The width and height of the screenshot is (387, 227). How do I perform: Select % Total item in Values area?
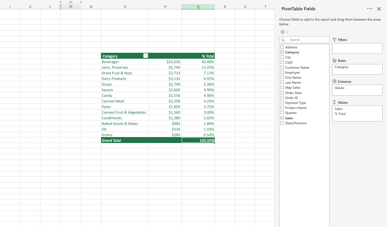pyautogui.click(x=357, y=114)
